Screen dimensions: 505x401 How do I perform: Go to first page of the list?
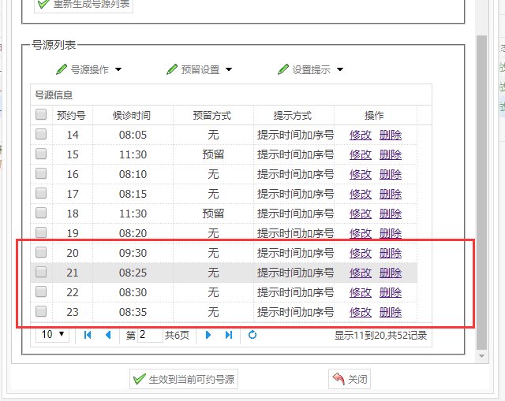point(88,335)
